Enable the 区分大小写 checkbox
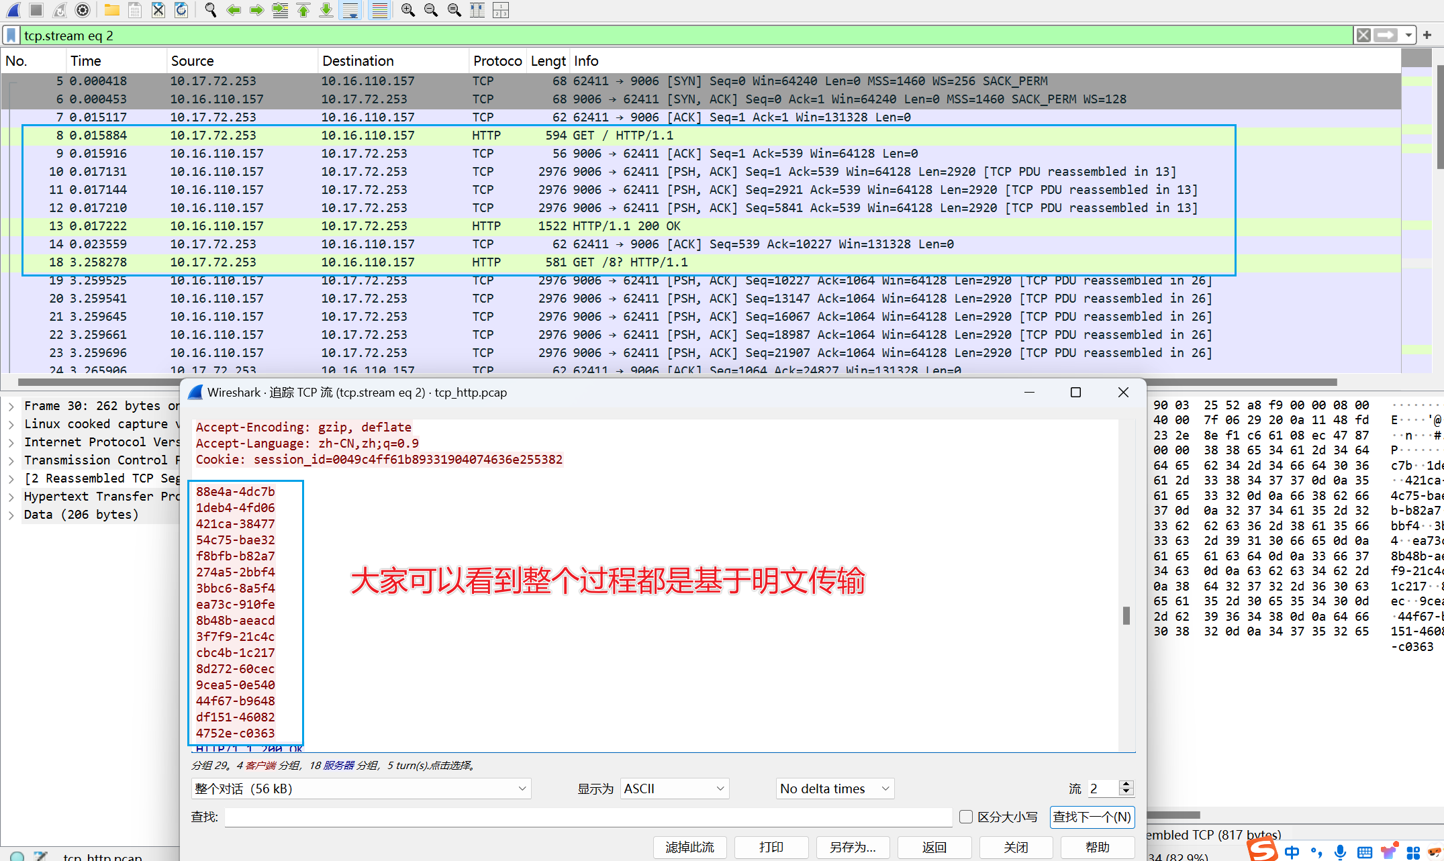The width and height of the screenshot is (1444, 861). tap(966, 817)
